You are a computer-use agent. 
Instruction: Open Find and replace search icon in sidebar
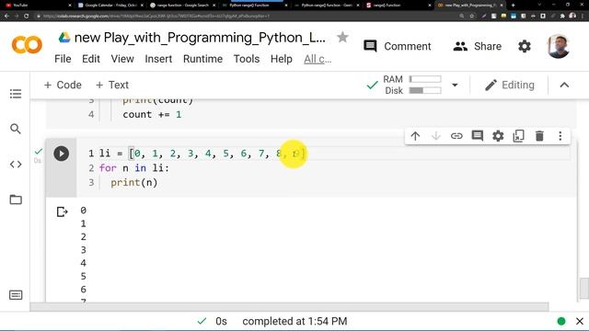(16, 129)
